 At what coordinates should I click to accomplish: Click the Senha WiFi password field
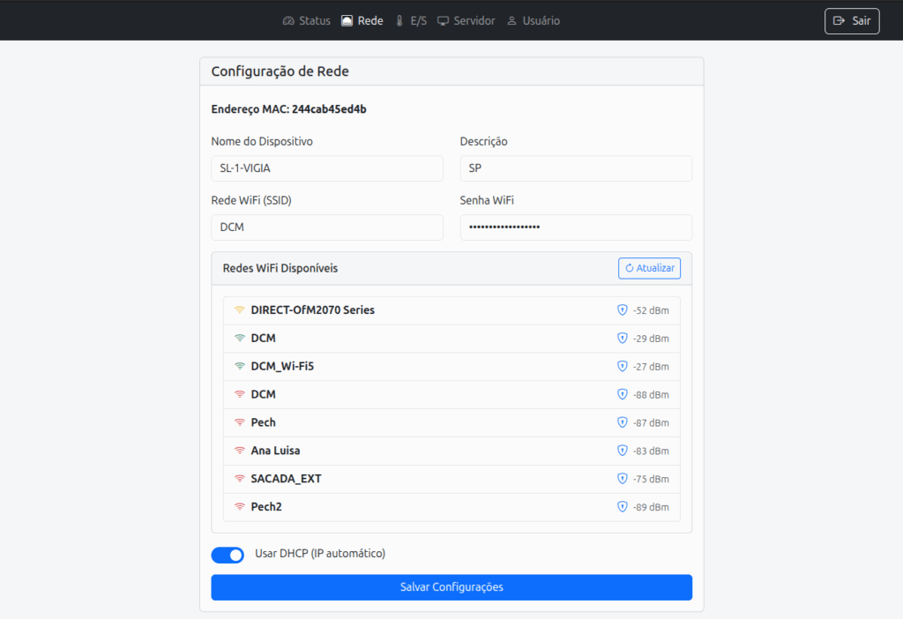point(575,227)
